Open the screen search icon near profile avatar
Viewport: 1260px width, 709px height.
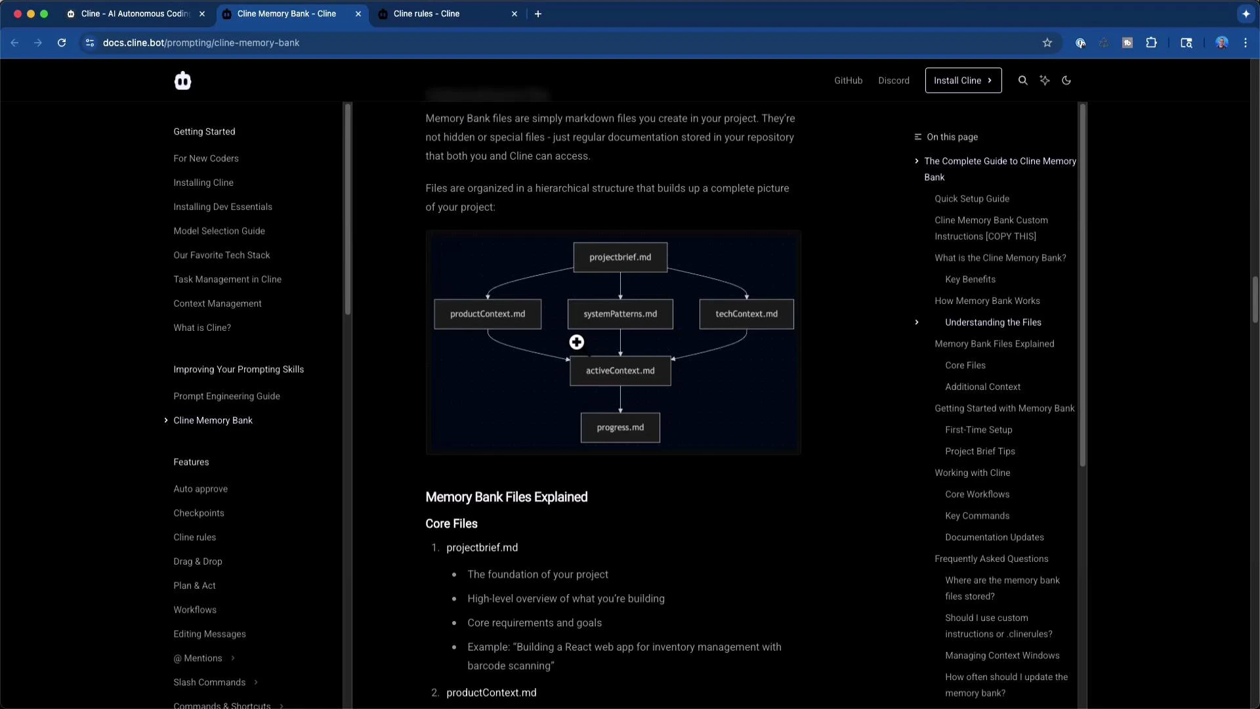1186,43
